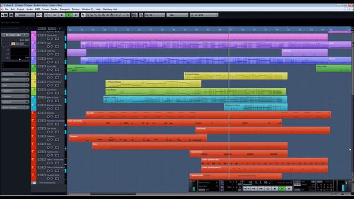Toggle Cycle in the floating transport panel

click(268, 188)
